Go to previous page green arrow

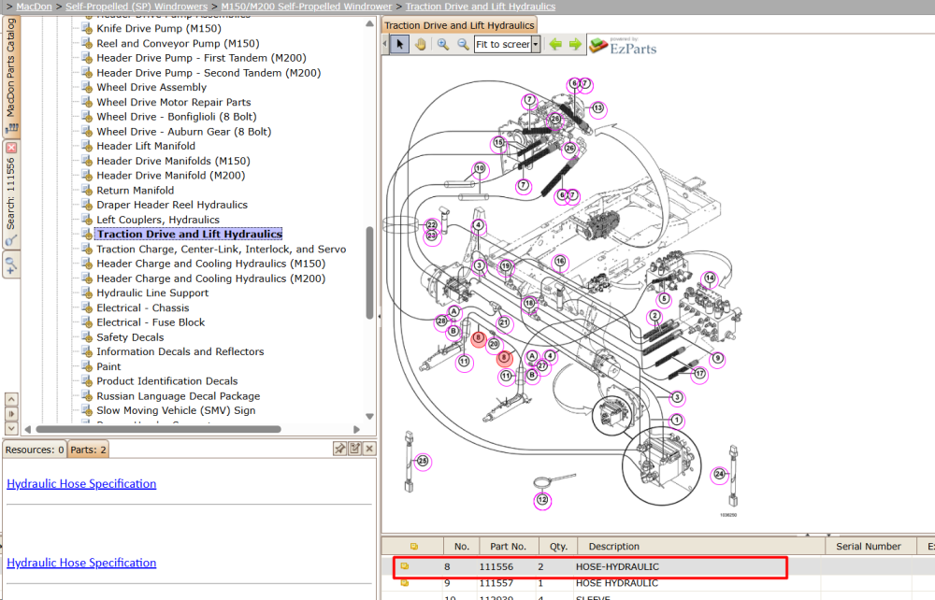click(x=555, y=44)
